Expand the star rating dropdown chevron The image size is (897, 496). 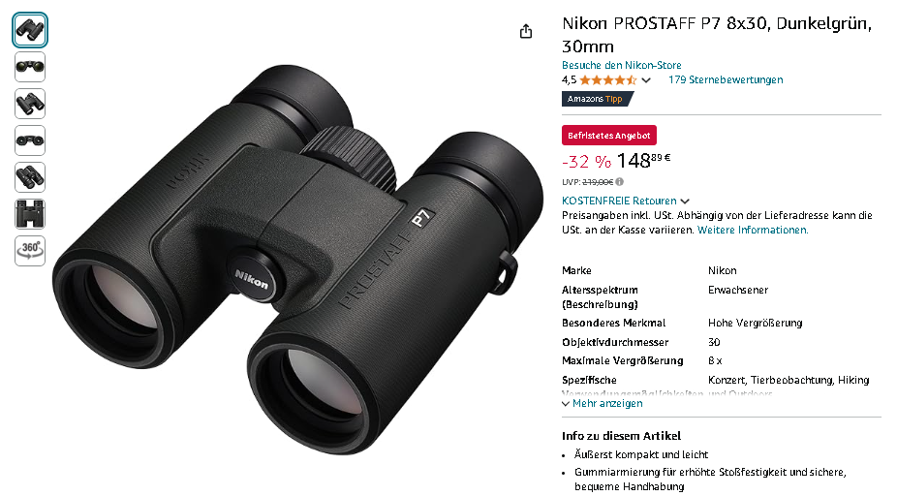(x=646, y=80)
